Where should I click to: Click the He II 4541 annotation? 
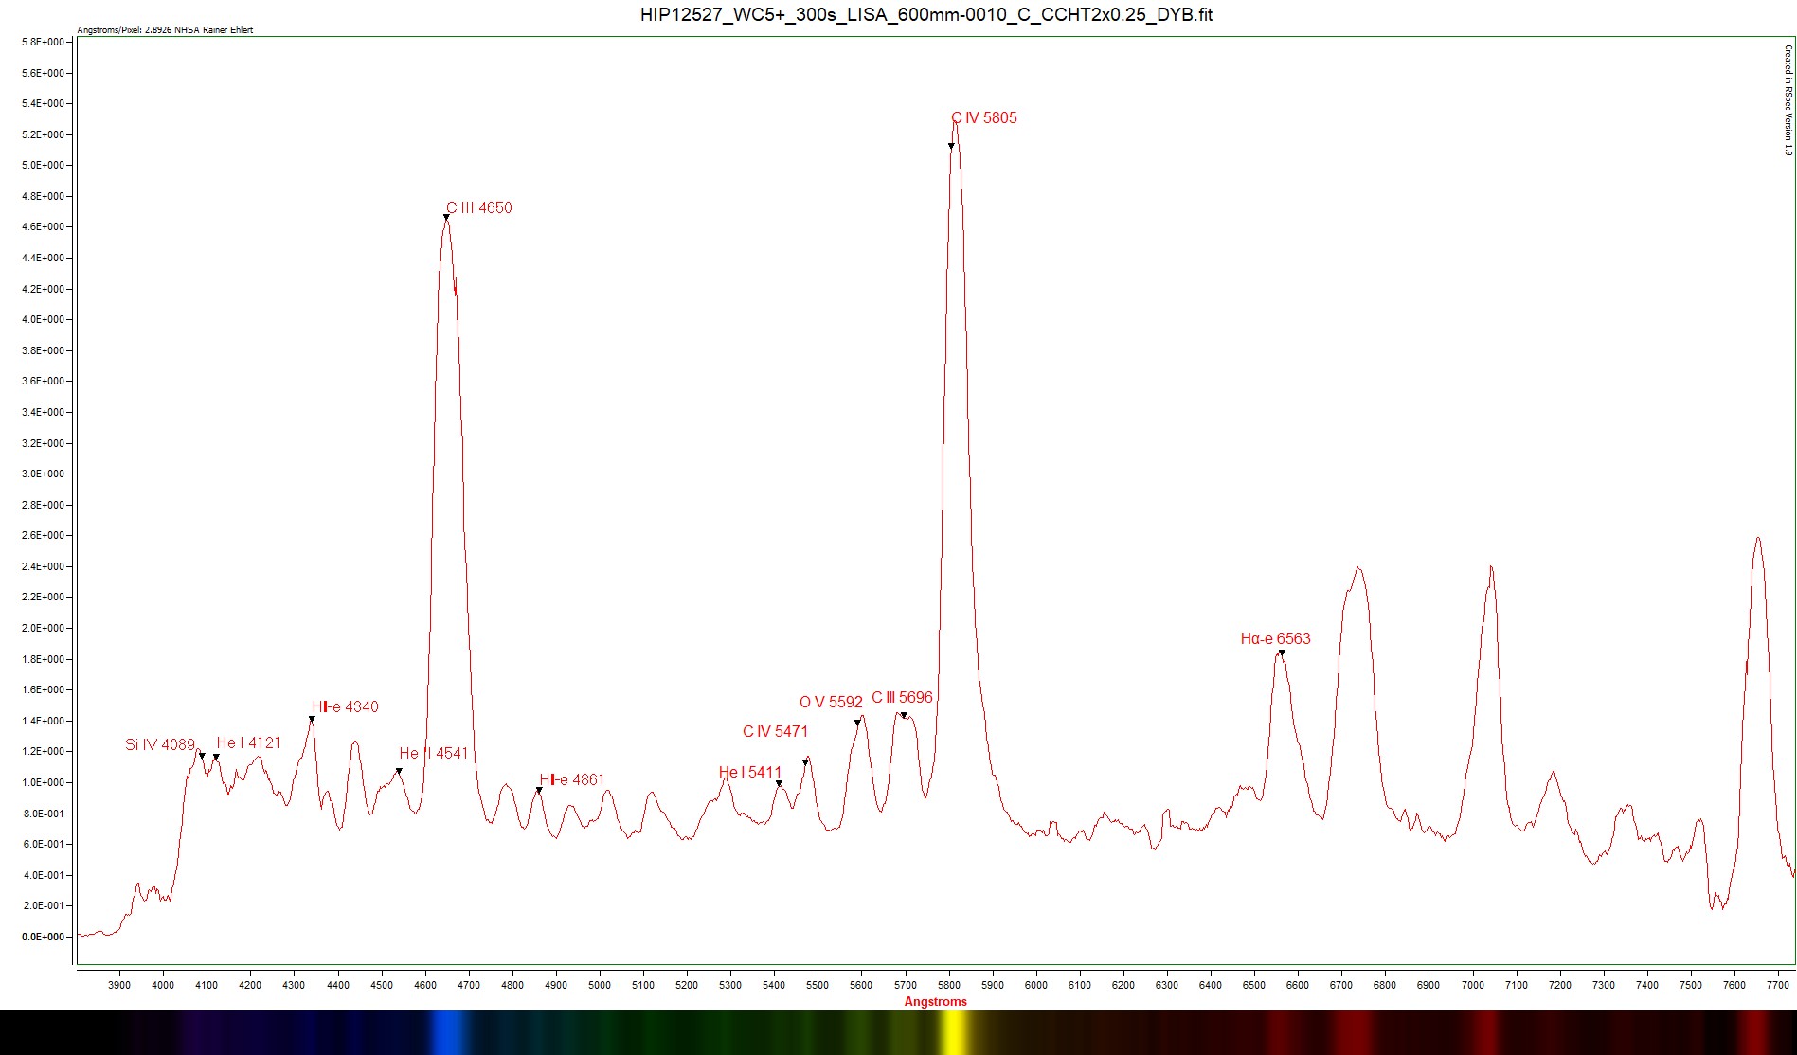(x=434, y=754)
